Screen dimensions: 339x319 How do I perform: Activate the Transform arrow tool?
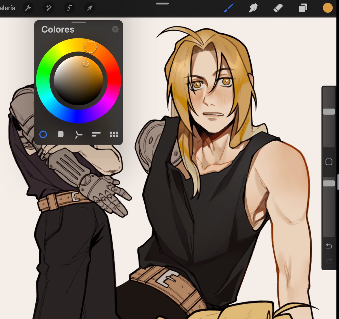click(x=90, y=8)
